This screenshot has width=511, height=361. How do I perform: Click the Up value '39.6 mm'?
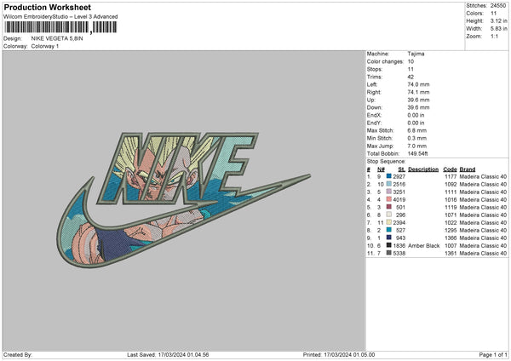pyautogui.click(x=418, y=100)
